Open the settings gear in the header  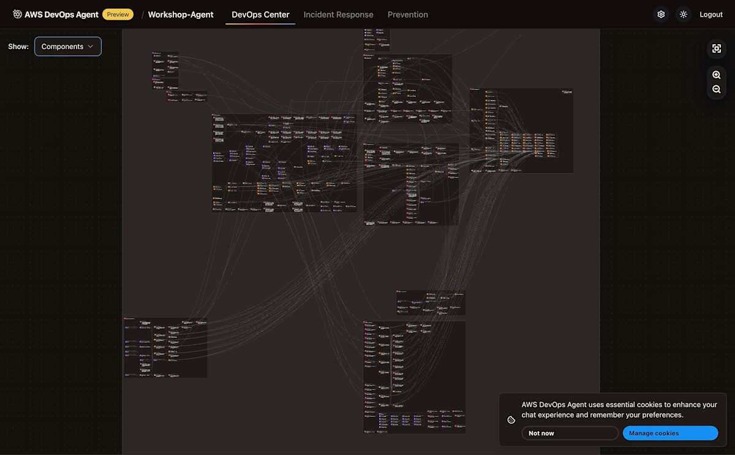coord(661,14)
